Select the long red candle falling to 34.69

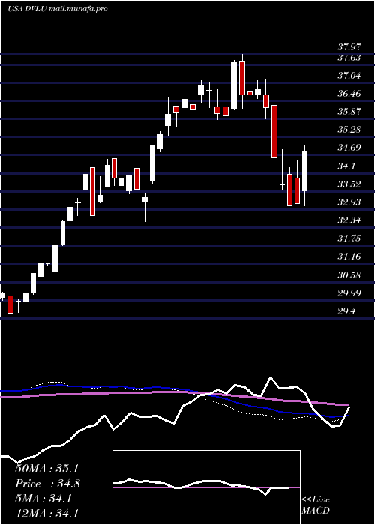pos(274,131)
